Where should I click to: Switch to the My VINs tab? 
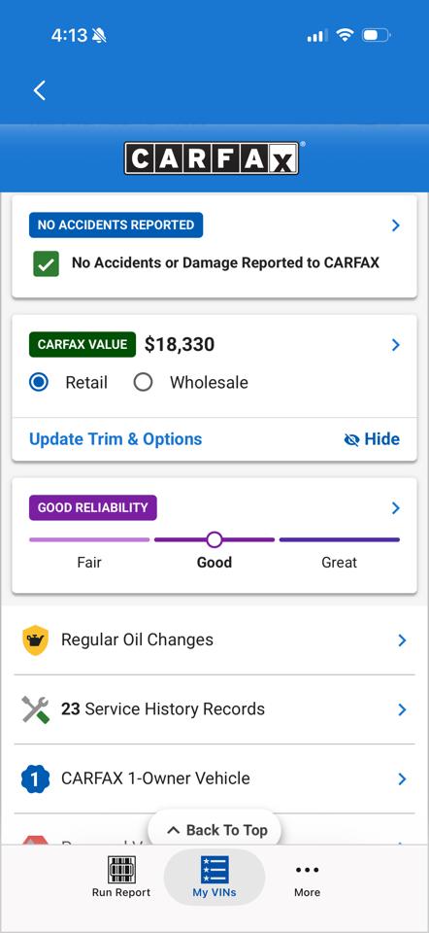[x=214, y=877]
